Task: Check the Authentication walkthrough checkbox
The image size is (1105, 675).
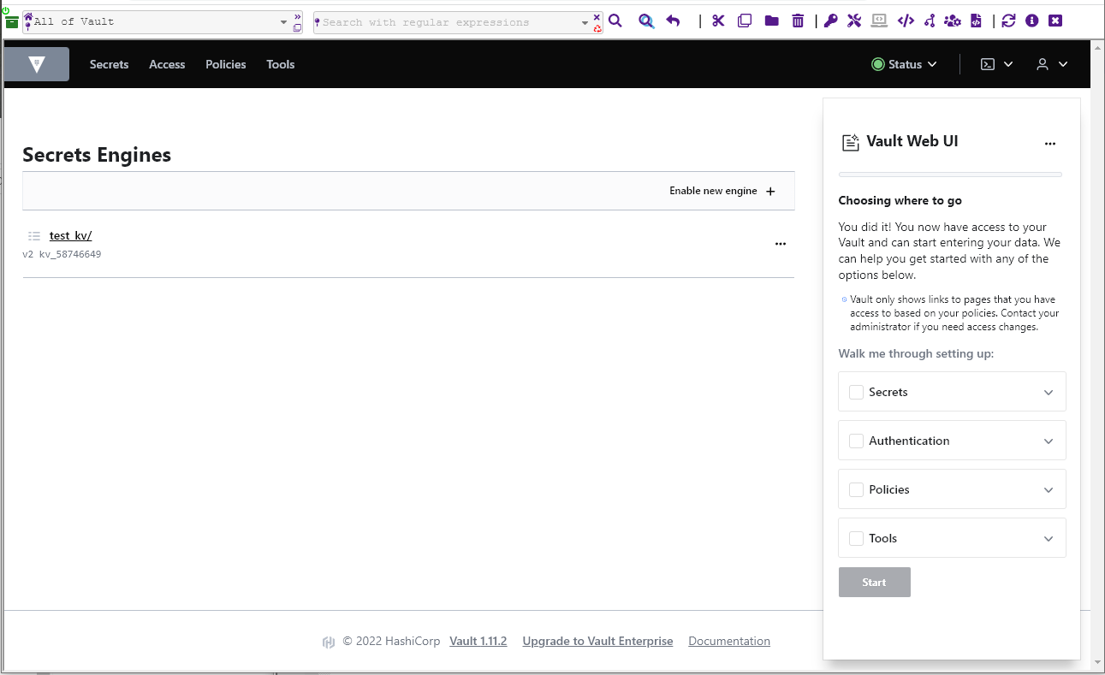Action: tap(856, 441)
